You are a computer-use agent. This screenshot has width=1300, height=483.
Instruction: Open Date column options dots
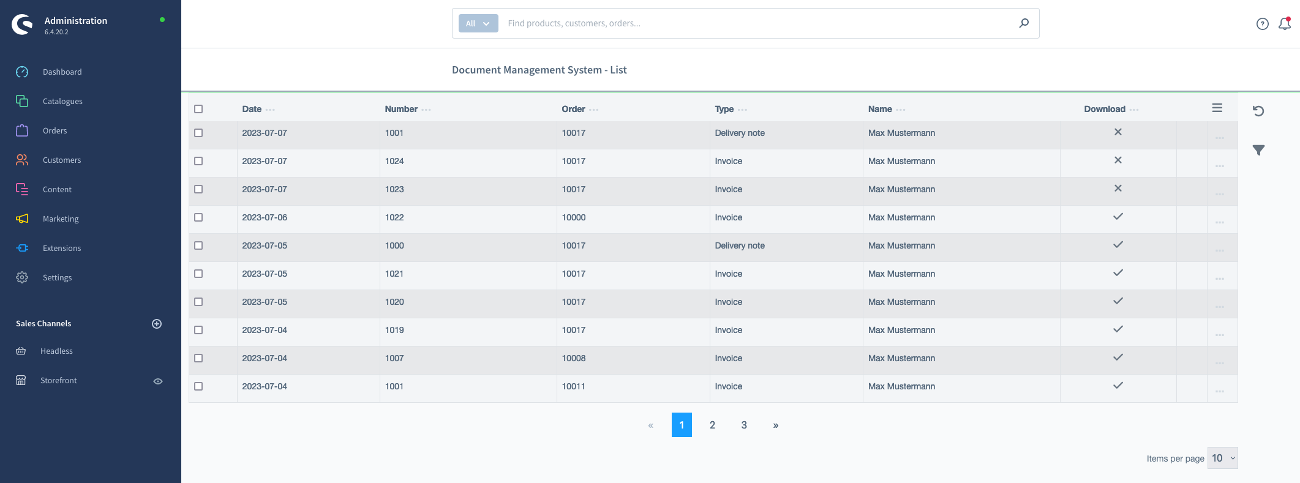click(271, 110)
